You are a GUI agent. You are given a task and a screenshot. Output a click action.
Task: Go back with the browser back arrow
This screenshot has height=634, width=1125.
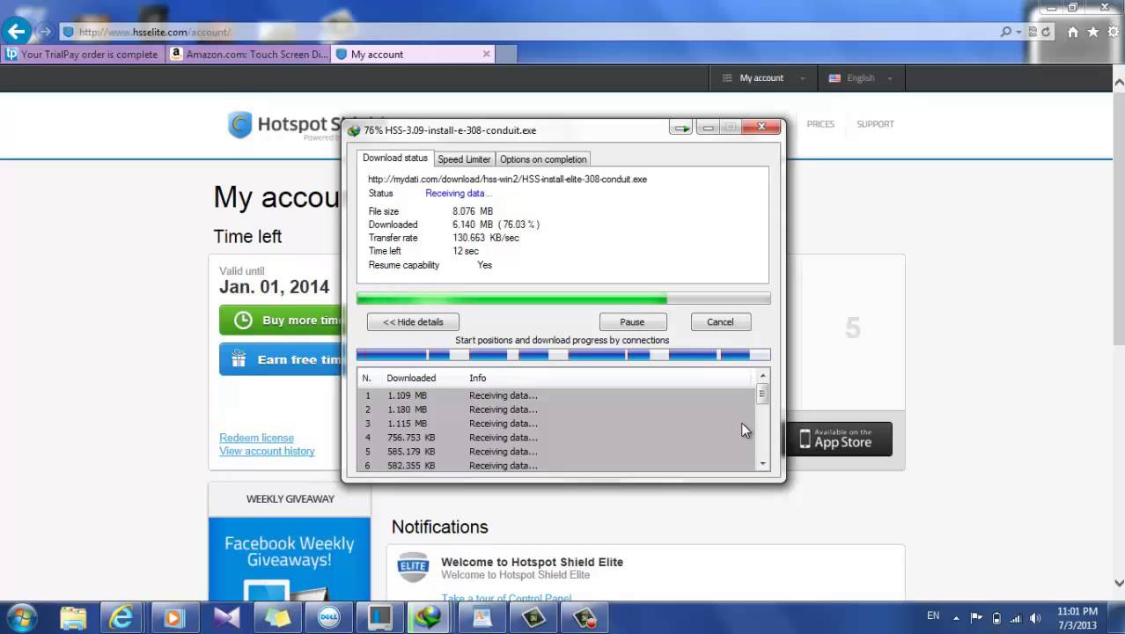16,32
